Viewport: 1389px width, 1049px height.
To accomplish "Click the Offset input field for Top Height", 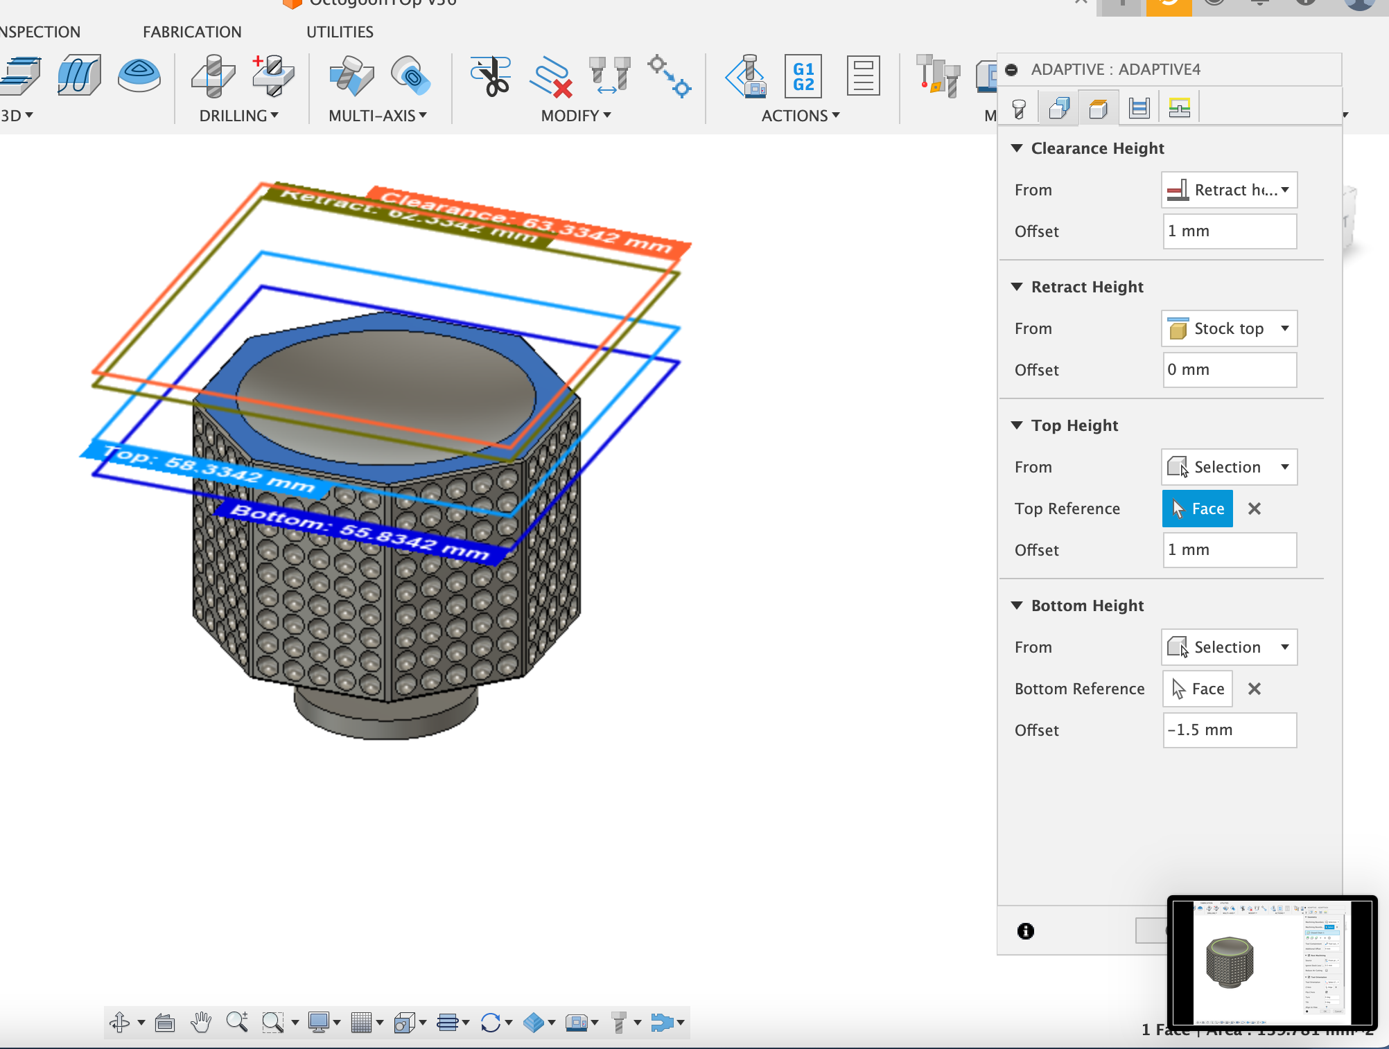I will (x=1228, y=549).
